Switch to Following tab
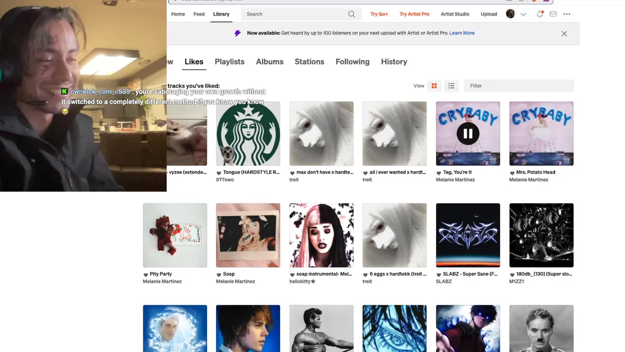Image resolution: width=625 pixels, height=352 pixels. coord(353,62)
